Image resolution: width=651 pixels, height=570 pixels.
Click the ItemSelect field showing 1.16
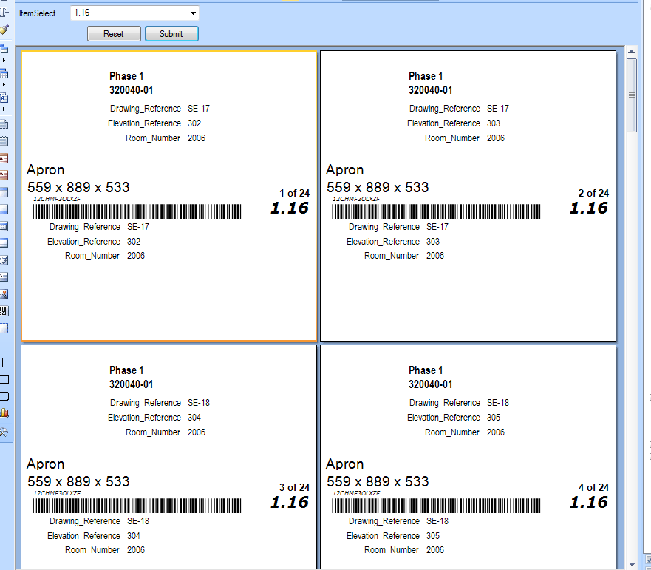[134, 13]
